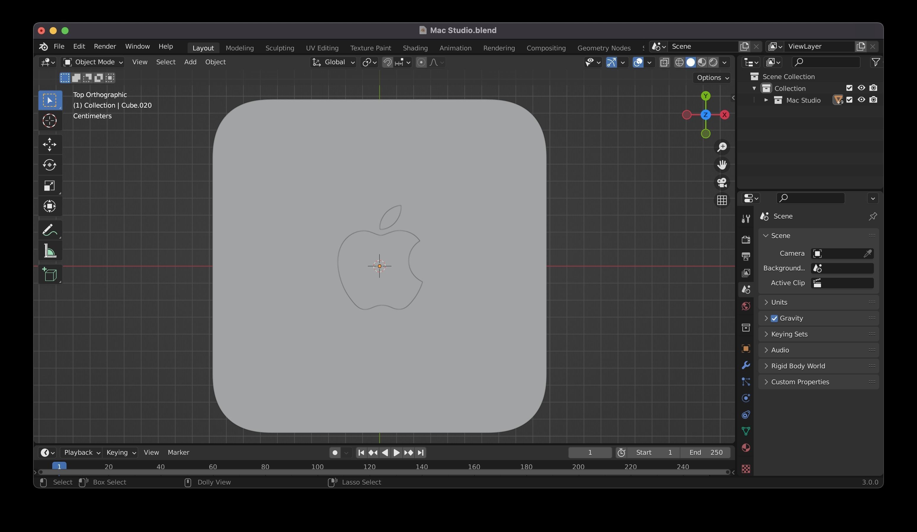Expand the Rigid Body World panel
The image size is (917, 532).
click(x=818, y=366)
